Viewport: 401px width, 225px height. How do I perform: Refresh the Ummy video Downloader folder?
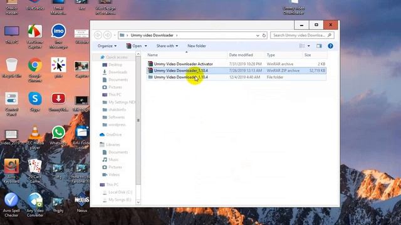point(264,36)
